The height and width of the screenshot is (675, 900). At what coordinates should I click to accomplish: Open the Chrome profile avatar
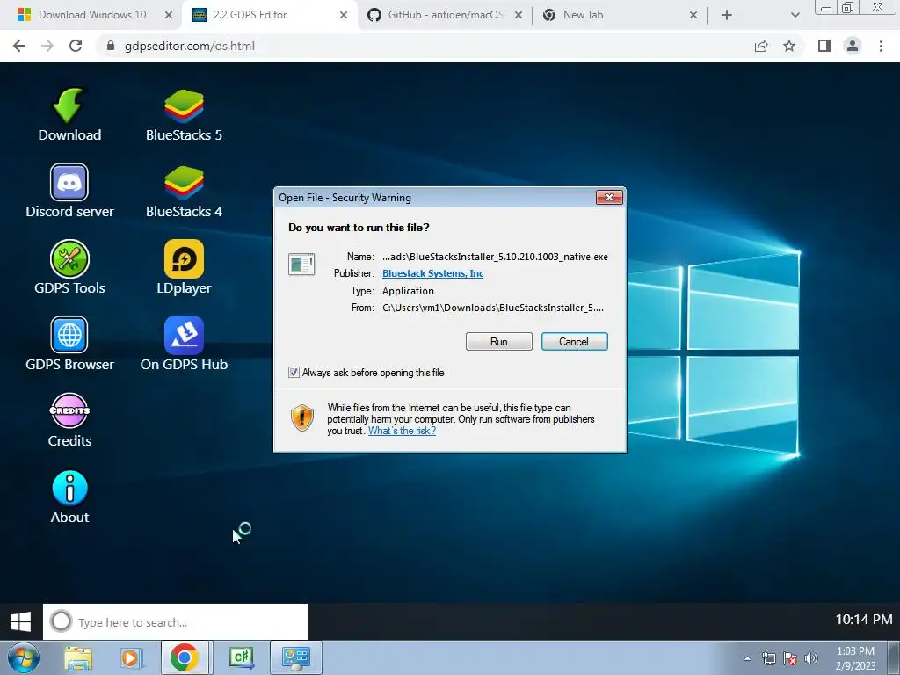coord(853,46)
